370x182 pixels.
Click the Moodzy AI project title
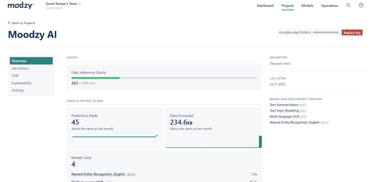(32, 34)
